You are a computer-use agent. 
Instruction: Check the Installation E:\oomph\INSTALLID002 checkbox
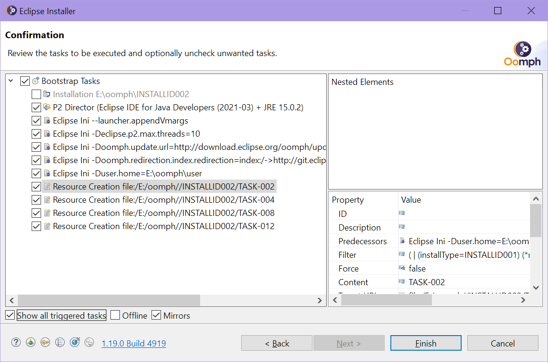[x=36, y=94]
